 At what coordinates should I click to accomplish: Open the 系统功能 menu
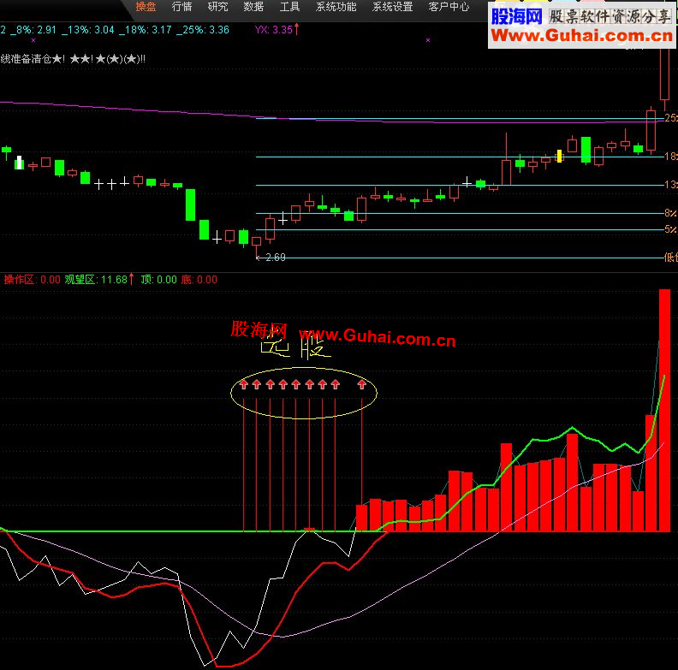(336, 7)
